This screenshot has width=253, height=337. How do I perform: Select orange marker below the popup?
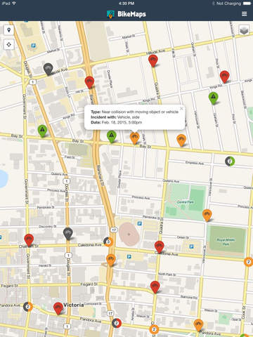tap(134, 138)
